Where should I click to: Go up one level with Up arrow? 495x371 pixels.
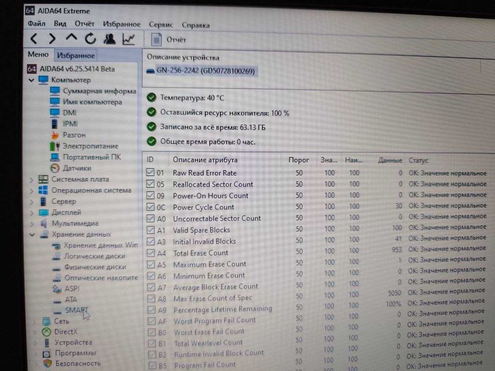[x=71, y=38]
